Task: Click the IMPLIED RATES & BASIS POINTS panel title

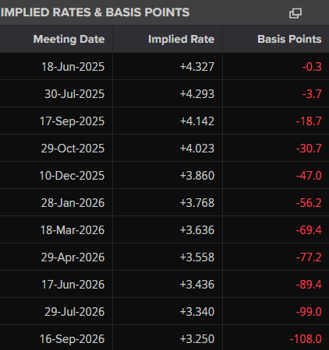Action: [x=95, y=12]
